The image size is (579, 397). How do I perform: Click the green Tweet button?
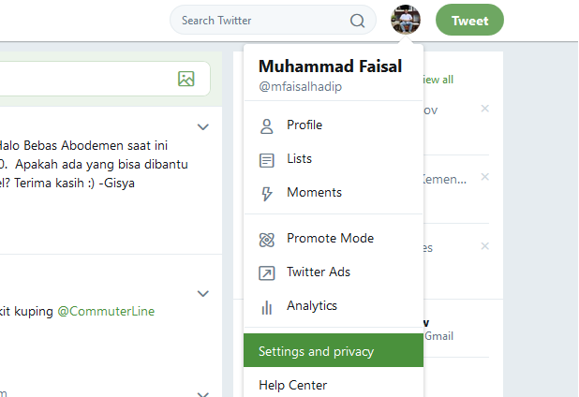coord(469,20)
